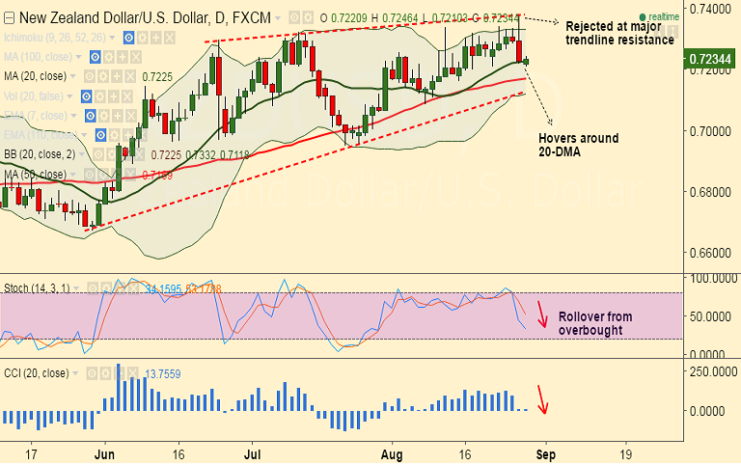
Task: Remove the CCI (20, close) indicator
Action: (x=133, y=373)
